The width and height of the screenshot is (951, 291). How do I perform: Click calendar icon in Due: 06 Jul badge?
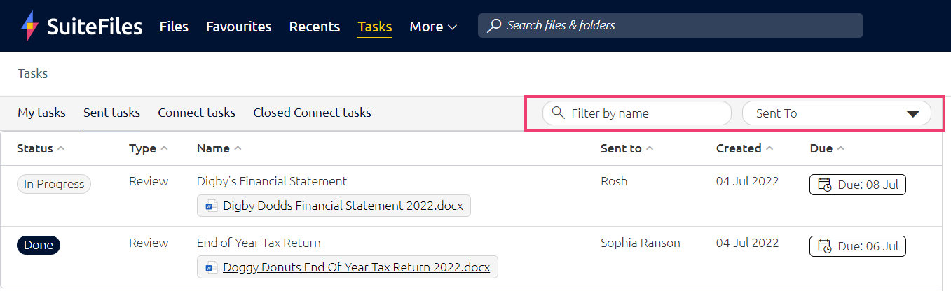825,247
